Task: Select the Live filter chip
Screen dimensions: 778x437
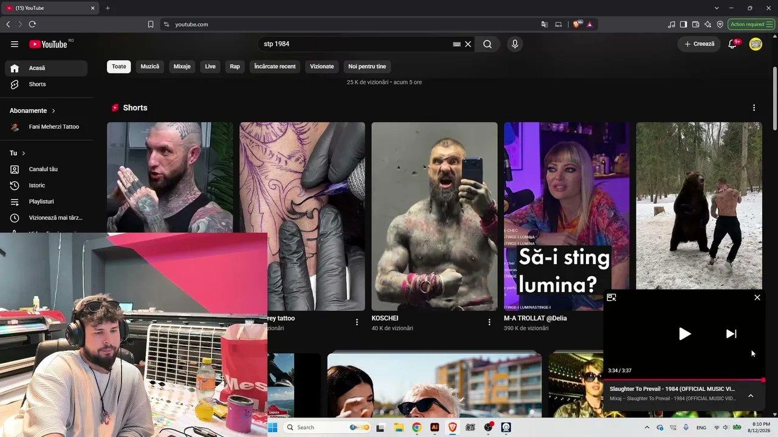Action: [210, 66]
